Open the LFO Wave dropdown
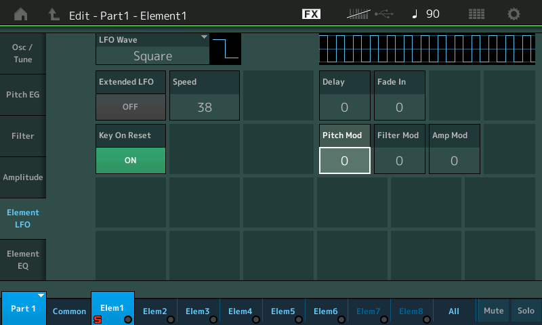This screenshot has height=325, width=542. pyautogui.click(x=152, y=49)
